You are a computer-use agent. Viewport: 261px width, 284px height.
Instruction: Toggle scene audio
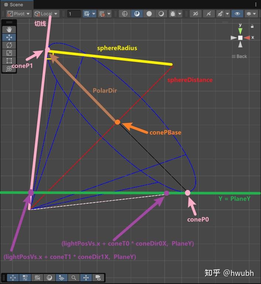[209, 14]
